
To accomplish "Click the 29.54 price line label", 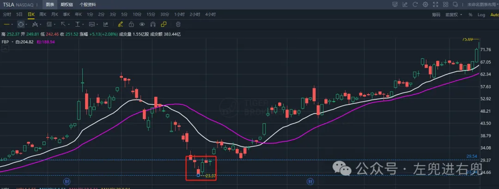I will [472, 156].
